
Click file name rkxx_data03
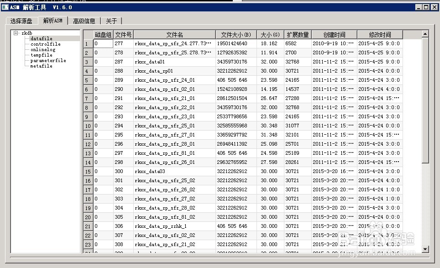(x=150, y=171)
